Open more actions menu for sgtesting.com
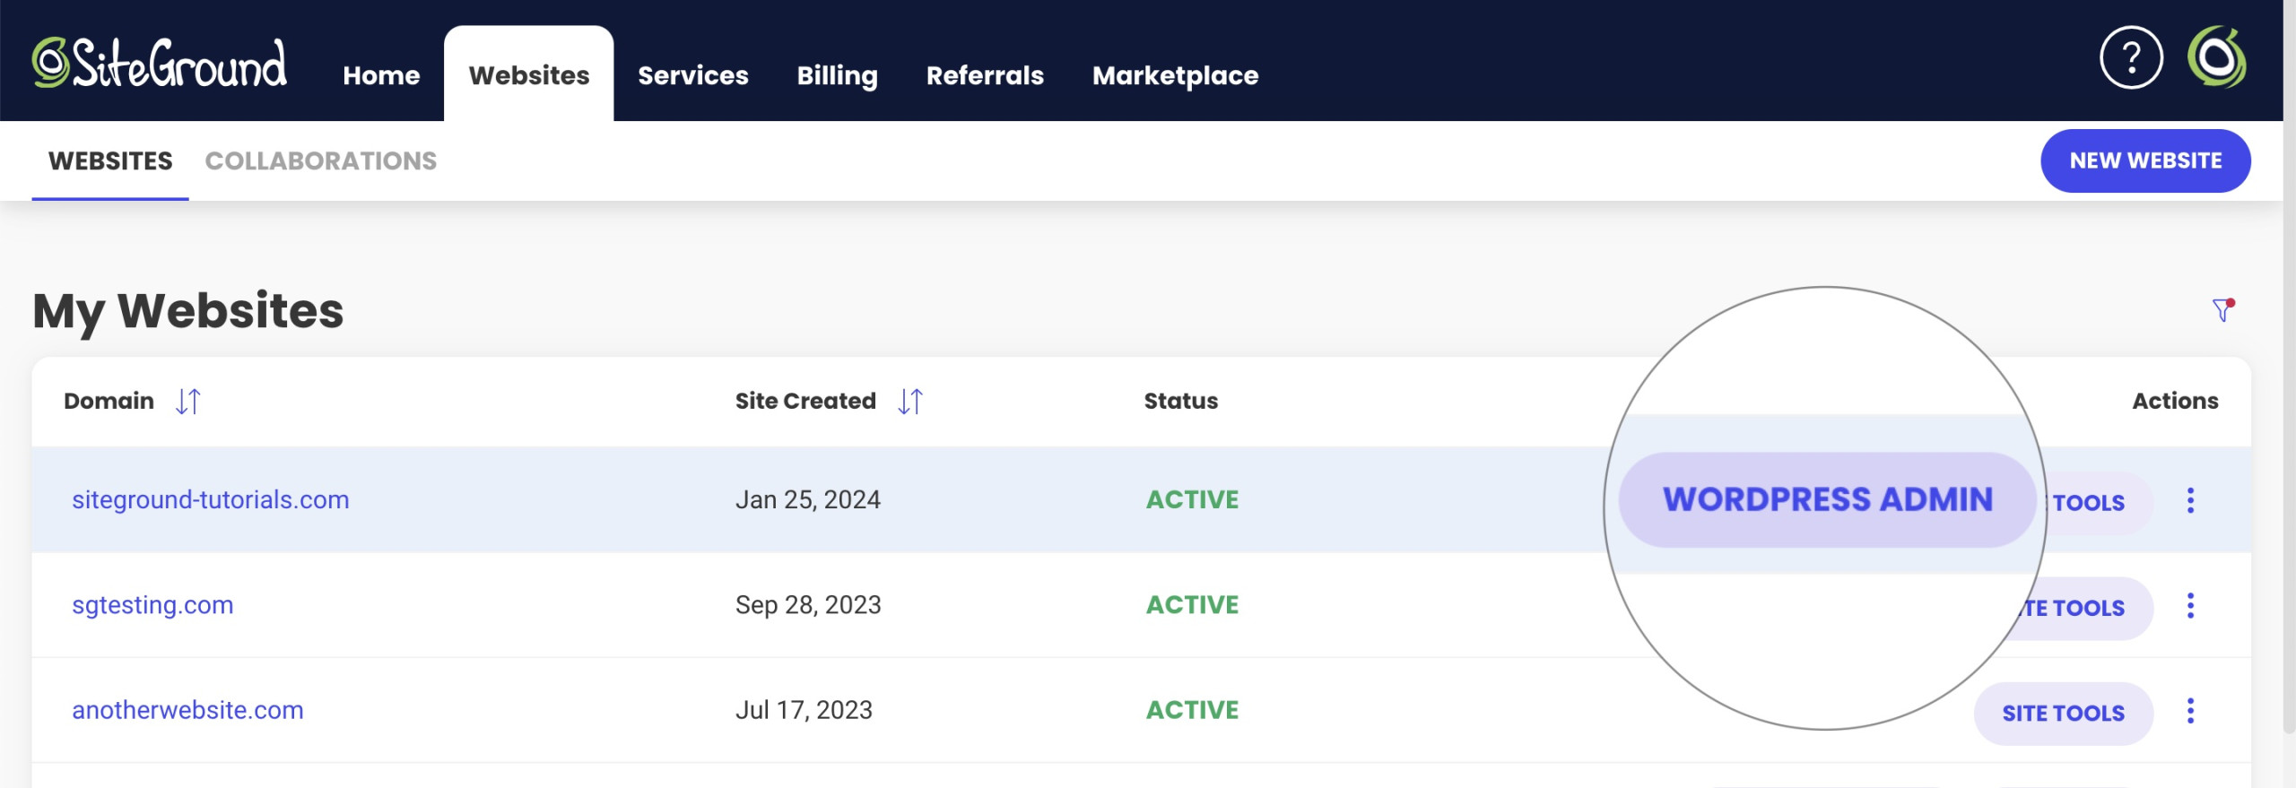The image size is (2296, 788). pyautogui.click(x=2190, y=606)
